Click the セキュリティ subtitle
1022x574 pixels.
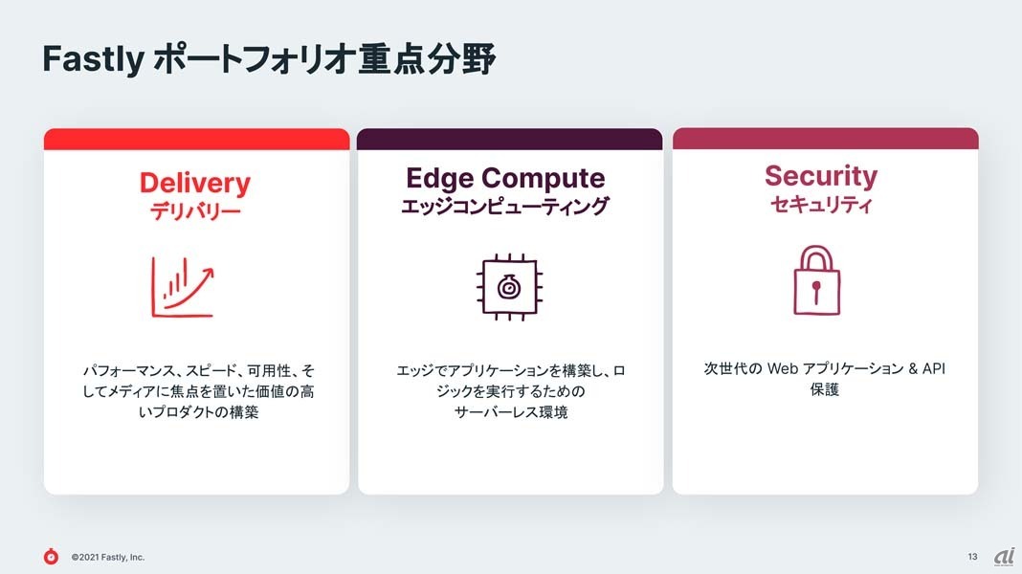click(x=820, y=205)
